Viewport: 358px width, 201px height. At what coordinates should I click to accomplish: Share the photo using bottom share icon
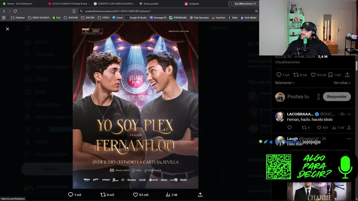coord(200,195)
